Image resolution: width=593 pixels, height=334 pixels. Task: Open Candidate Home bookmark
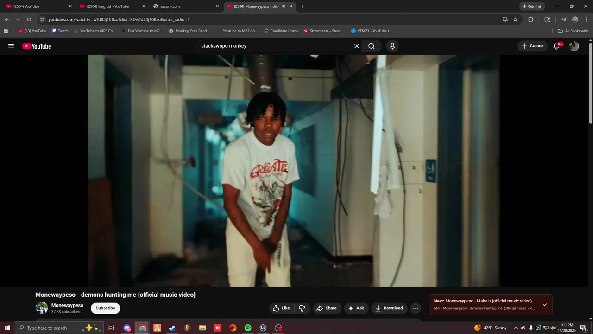tap(281, 31)
